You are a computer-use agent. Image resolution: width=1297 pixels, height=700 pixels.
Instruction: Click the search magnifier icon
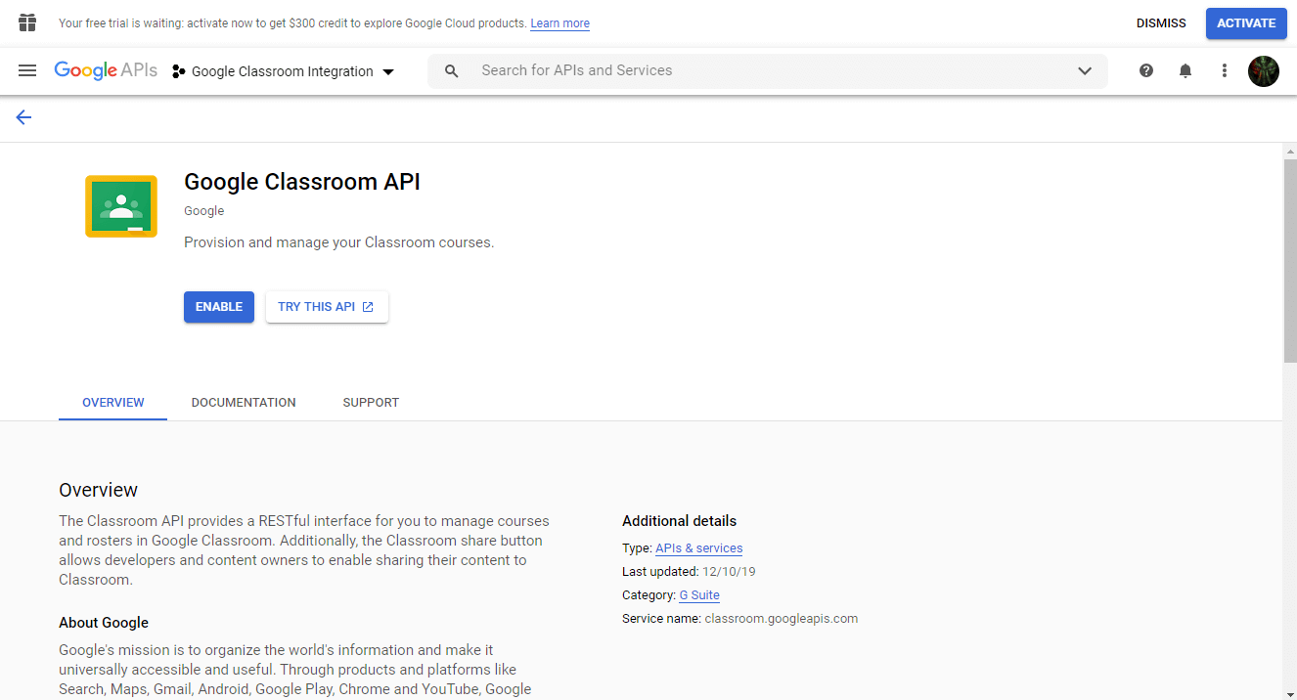click(x=451, y=70)
